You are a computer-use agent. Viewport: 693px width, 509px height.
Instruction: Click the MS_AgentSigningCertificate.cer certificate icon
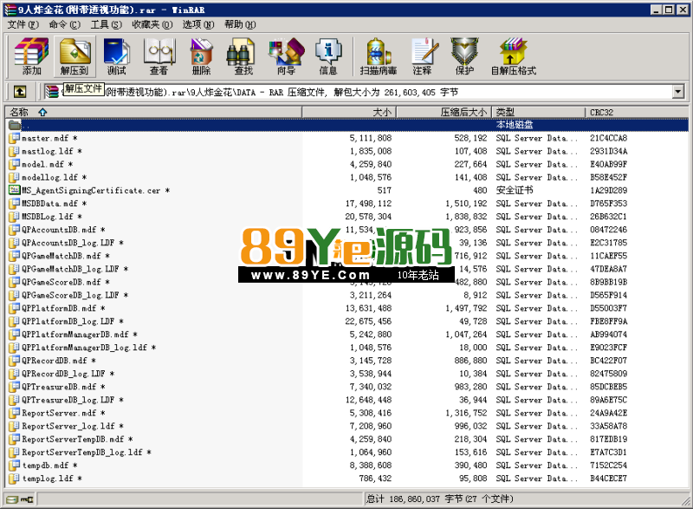(15, 190)
